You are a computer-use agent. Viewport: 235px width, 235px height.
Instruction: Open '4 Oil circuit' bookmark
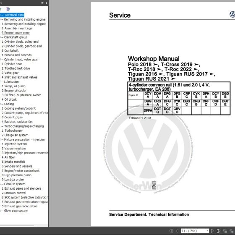coord(9,99)
